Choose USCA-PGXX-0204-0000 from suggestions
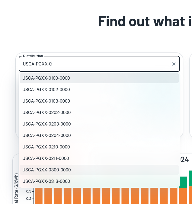The height and width of the screenshot is (204, 192). coord(99,135)
